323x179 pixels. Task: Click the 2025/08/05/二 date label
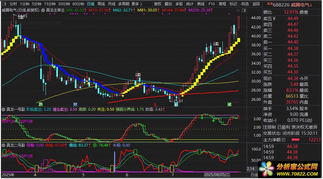tap(217, 175)
